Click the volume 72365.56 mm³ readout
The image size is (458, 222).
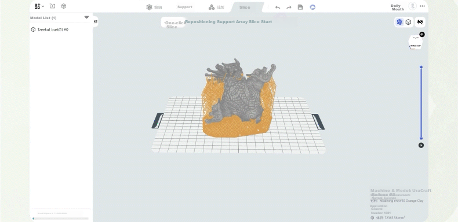point(391,217)
